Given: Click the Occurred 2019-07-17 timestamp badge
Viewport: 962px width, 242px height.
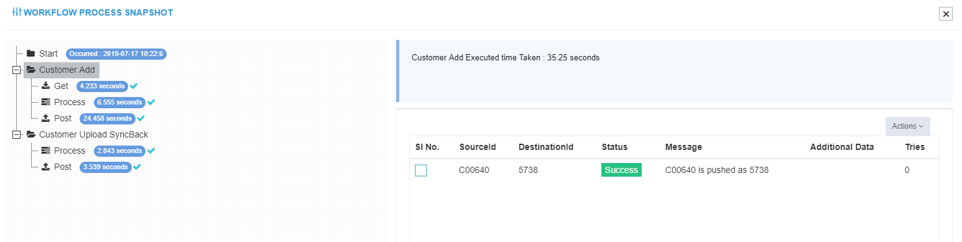Looking at the screenshot, I should pyautogui.click(x=116, y=54).
